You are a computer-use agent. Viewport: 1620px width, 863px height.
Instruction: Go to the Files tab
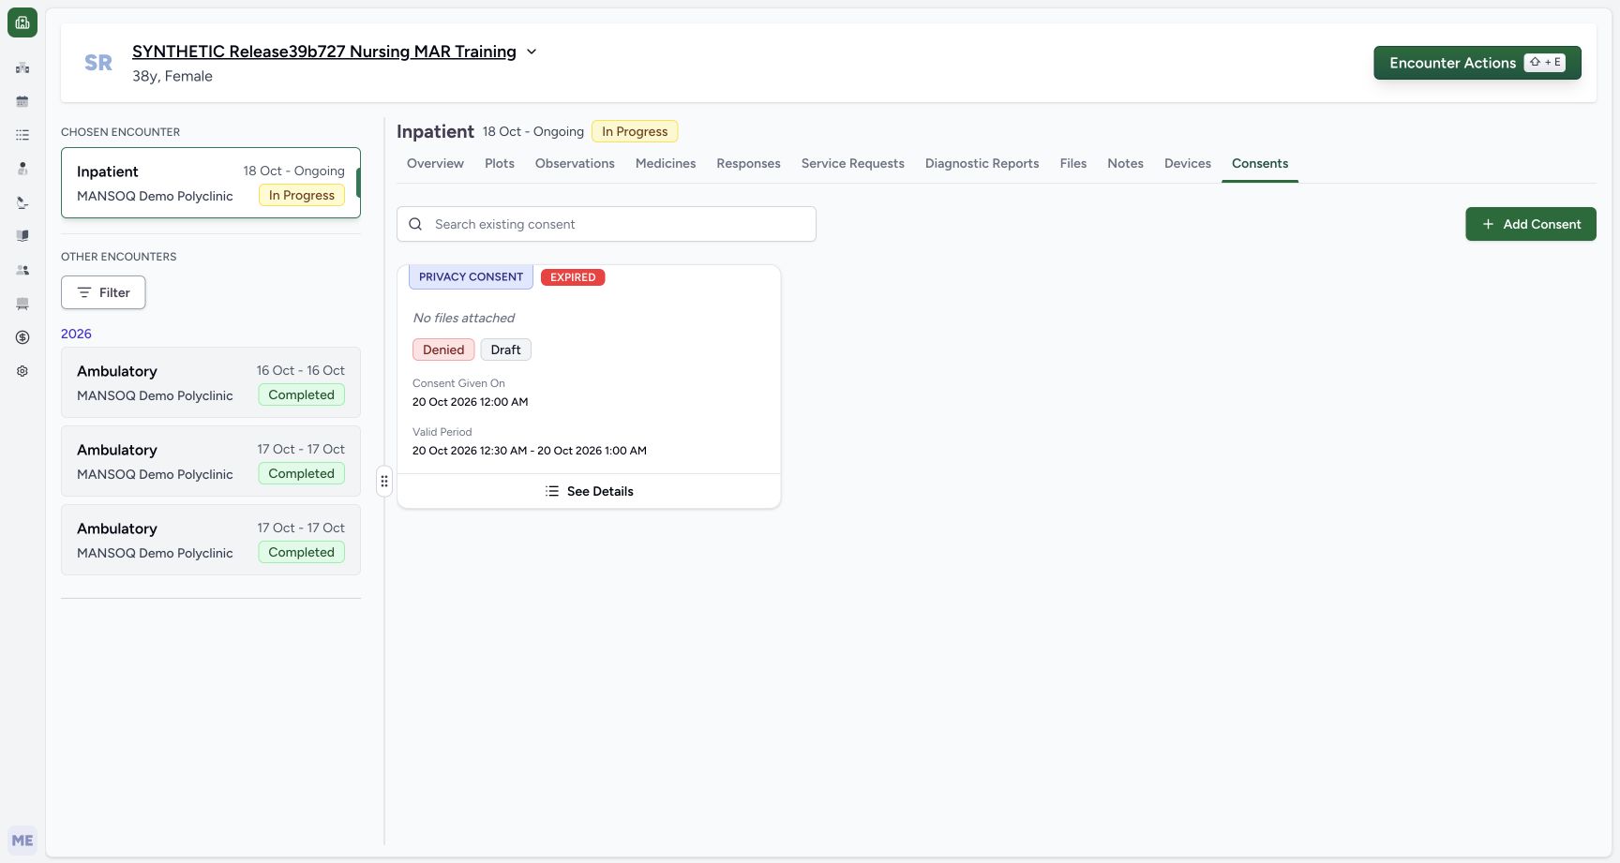pos(1073,163)
